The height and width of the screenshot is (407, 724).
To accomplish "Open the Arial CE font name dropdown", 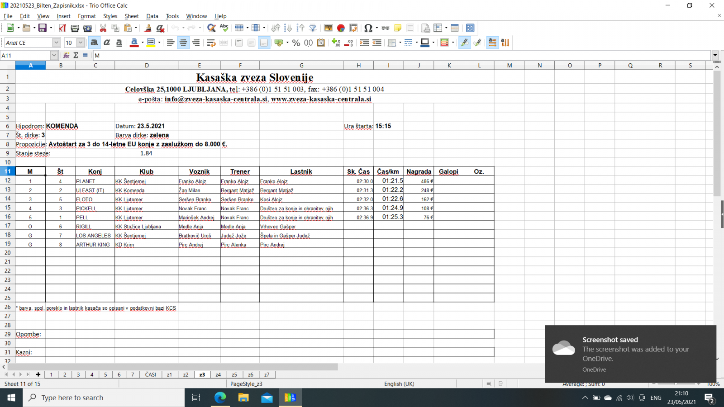I will pos(56,43).
